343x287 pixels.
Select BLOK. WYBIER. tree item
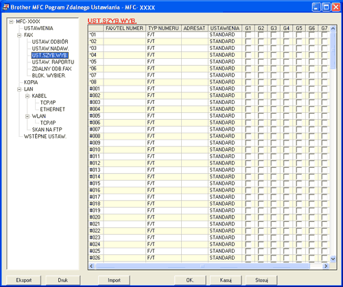click(x=49, y=75)
